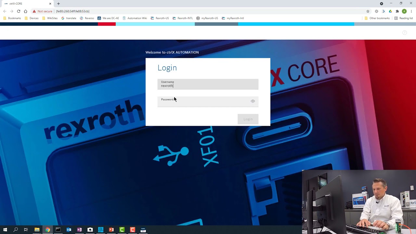The width and height of the screenshot is (416, 234).
Task: Click the Chrome taskbar icon
Action: 48,230
